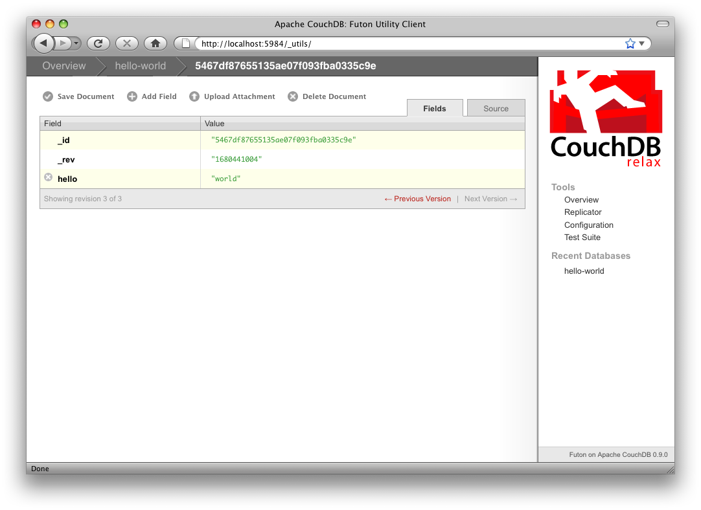The image size is (701, 510).
Task: Click the Next Version link
Action: (x=491, y=199)
